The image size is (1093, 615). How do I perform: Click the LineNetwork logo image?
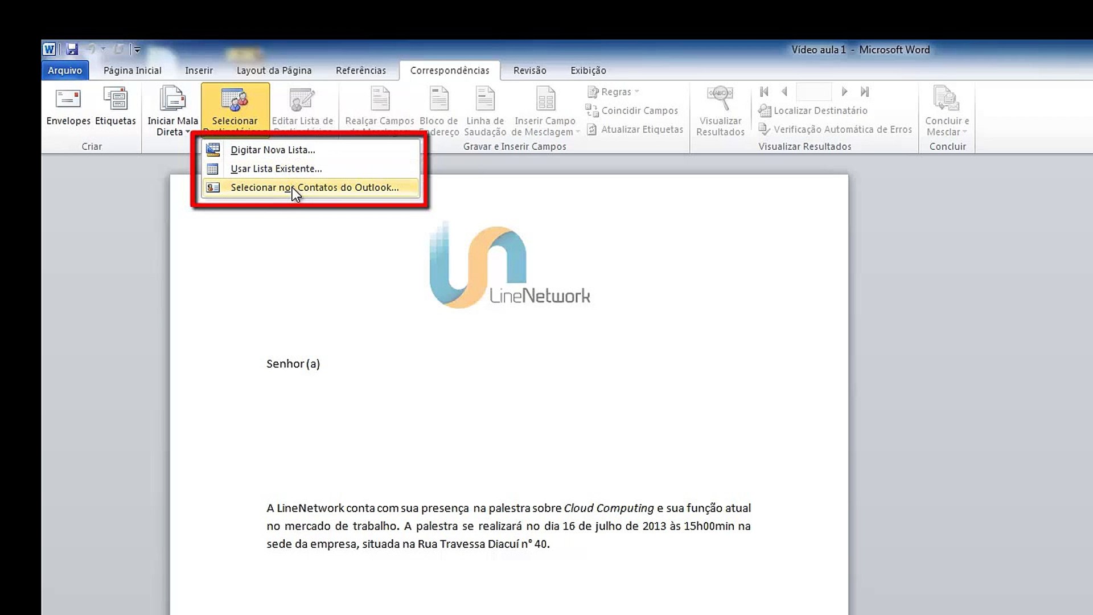pyautogui.click(x=509, y=266)
